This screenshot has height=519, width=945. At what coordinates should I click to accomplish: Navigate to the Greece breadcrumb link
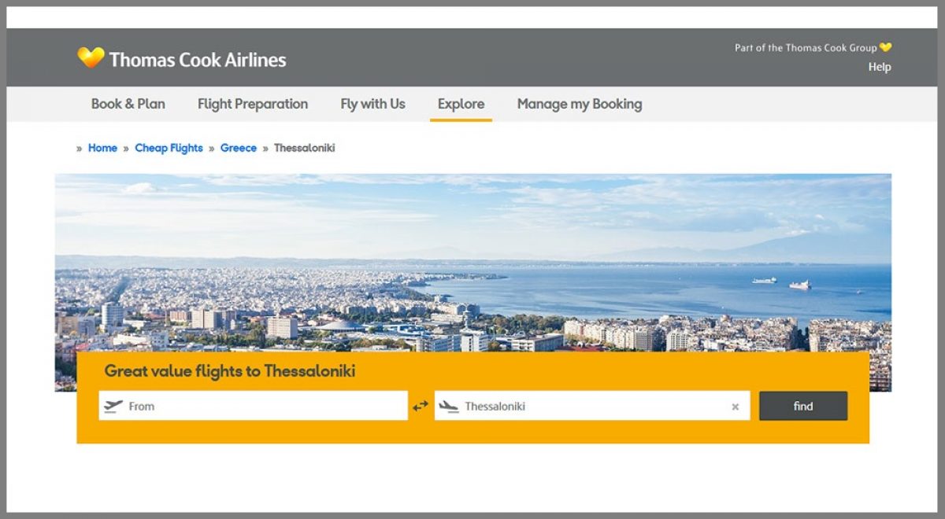click(239, 148)
